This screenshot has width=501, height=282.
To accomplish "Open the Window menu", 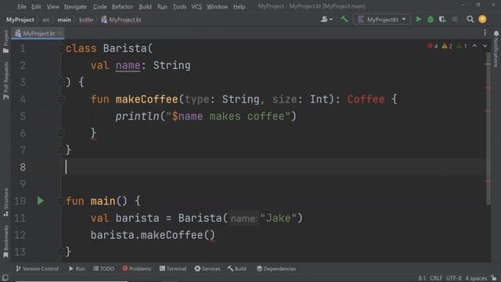I will pyautogui.click(x=217, y=6).
